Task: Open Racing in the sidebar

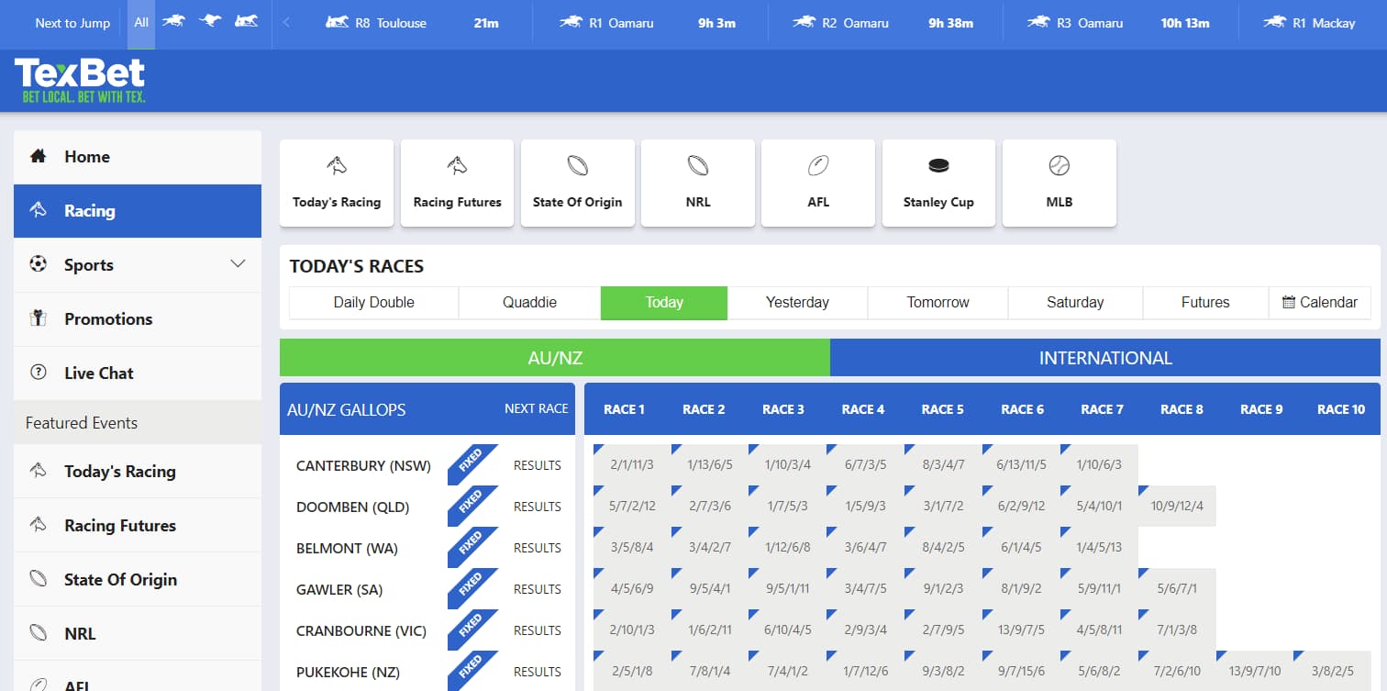Action: pos(138,211)
